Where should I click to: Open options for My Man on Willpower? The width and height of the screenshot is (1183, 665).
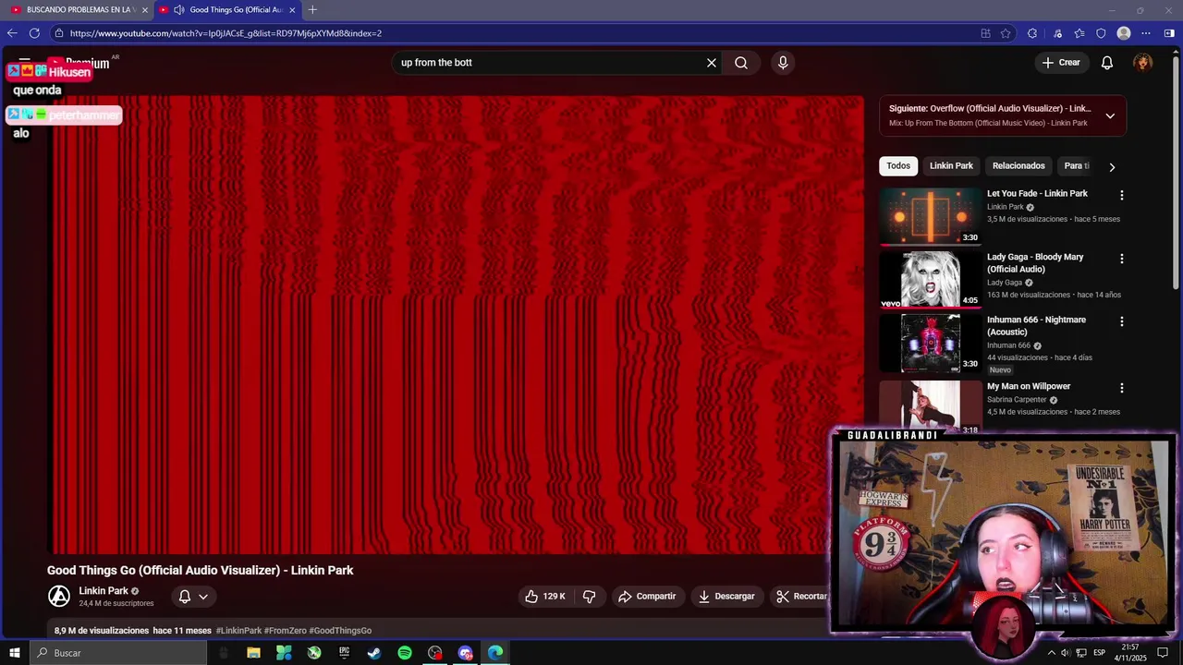1122,388
